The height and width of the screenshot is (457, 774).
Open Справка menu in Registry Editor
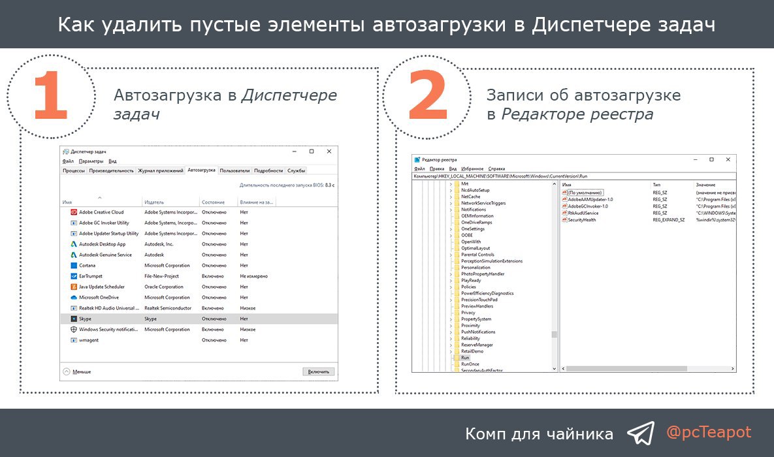tap(496, 169)
